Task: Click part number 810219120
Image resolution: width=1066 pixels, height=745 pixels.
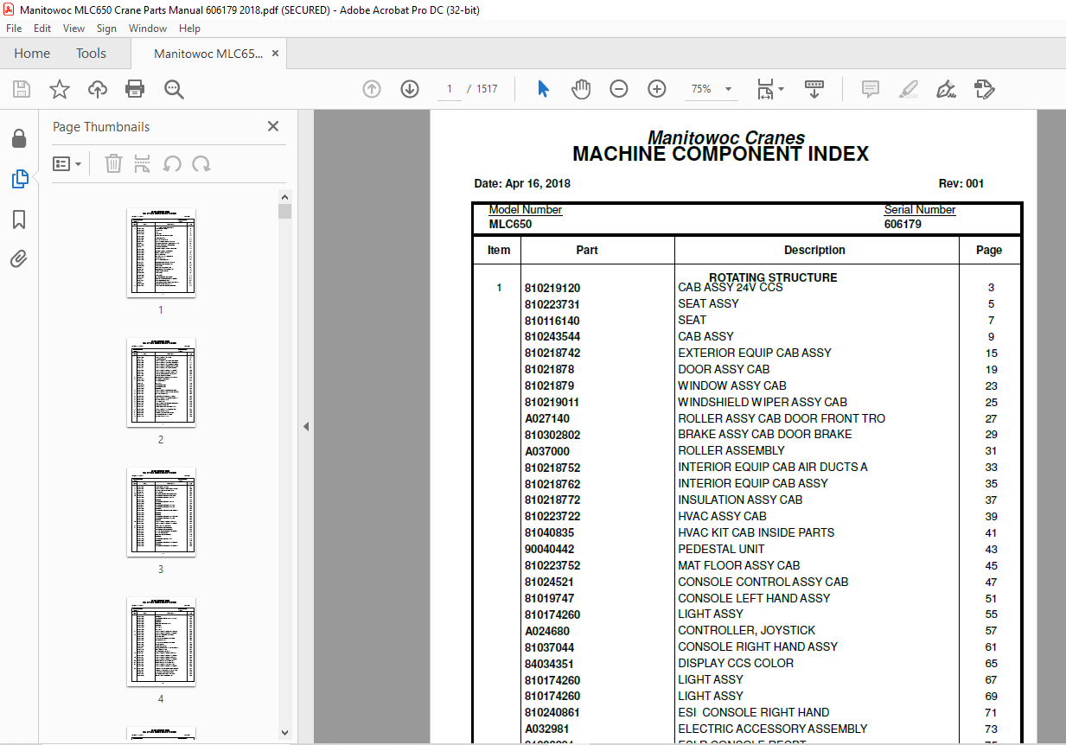Action: click(552, 288)
